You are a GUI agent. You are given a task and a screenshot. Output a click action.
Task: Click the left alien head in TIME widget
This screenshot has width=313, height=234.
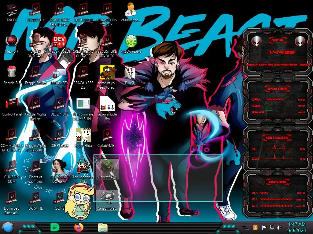(256, 41)
